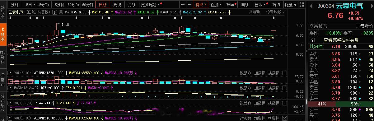Click 换指标 in the MACD panel

(273, 88)
